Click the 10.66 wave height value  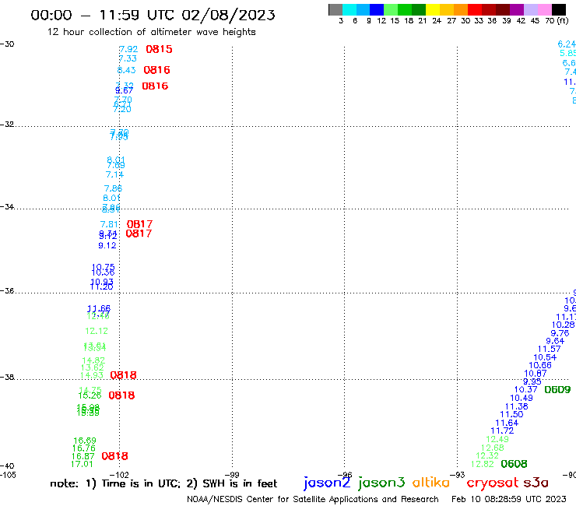(540, 365)
